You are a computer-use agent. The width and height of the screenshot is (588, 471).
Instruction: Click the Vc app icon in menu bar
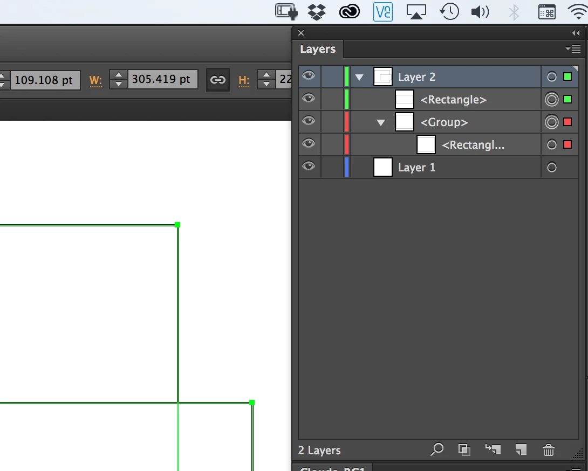point(383,12)
